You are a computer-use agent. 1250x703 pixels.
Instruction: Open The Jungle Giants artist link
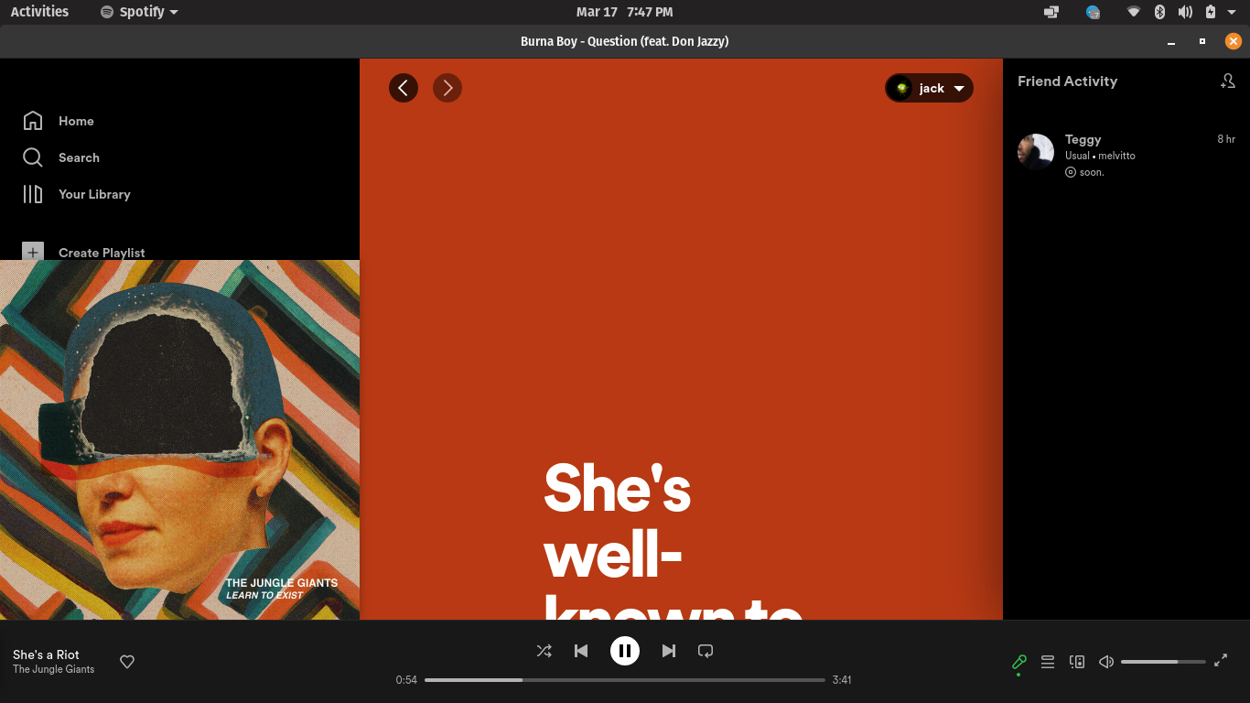[x=53, y=669]
